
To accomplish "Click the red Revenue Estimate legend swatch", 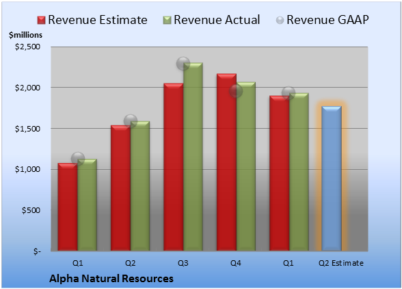I will point(41,21).
